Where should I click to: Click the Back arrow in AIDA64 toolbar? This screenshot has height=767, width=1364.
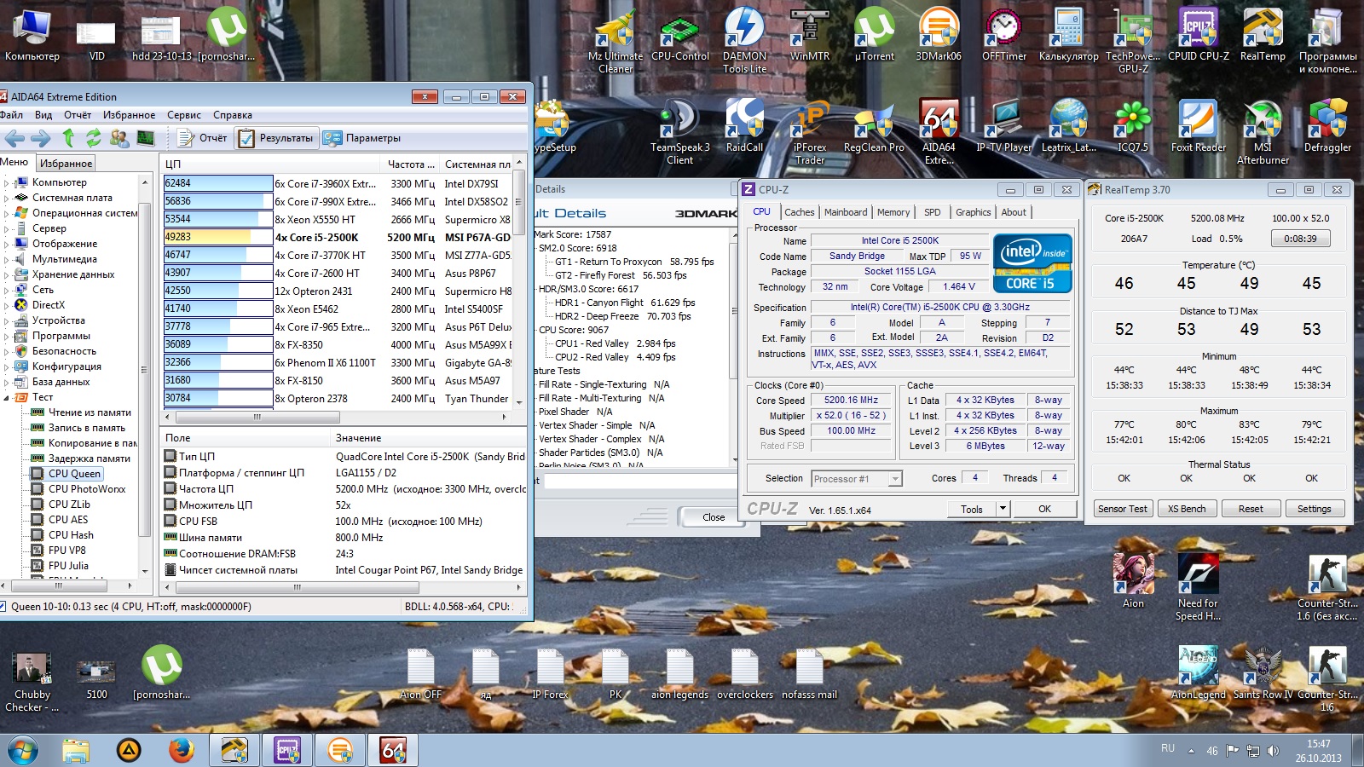pyautogui.click(x=14, y=138)
